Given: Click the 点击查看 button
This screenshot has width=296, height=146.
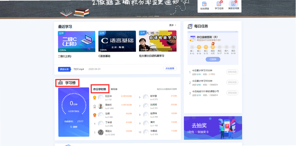Looking at the screenshot, I should click(x=170, y=68).
